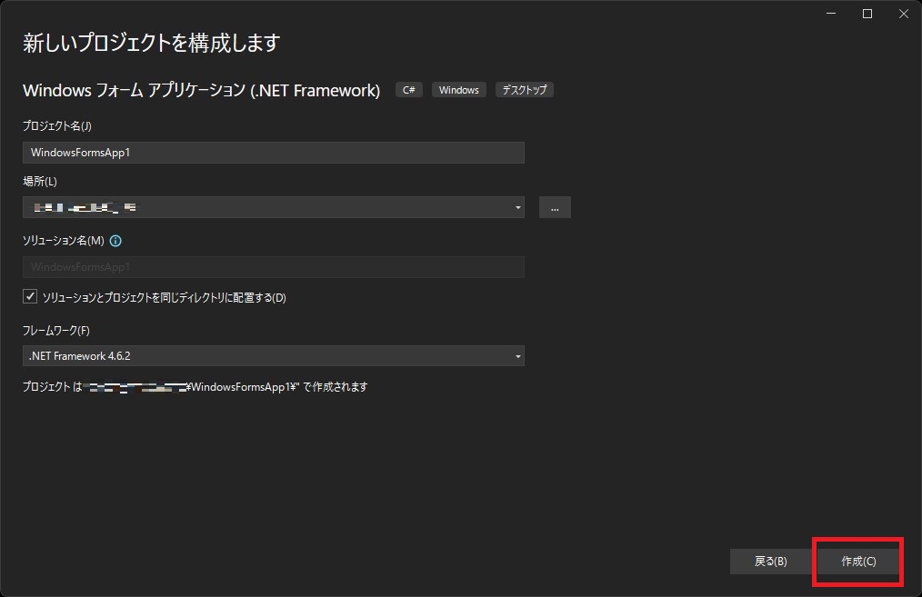Click the maximize icon in the title bar
Screen dimensions: 922x597
click(x=867, y=14)
